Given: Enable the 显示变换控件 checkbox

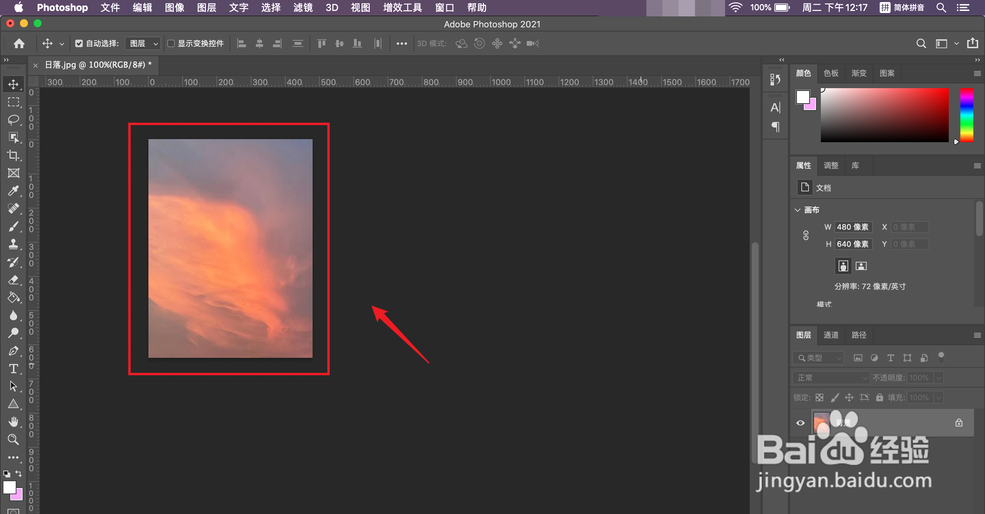Looking at the screenshot, I should 171,43.
